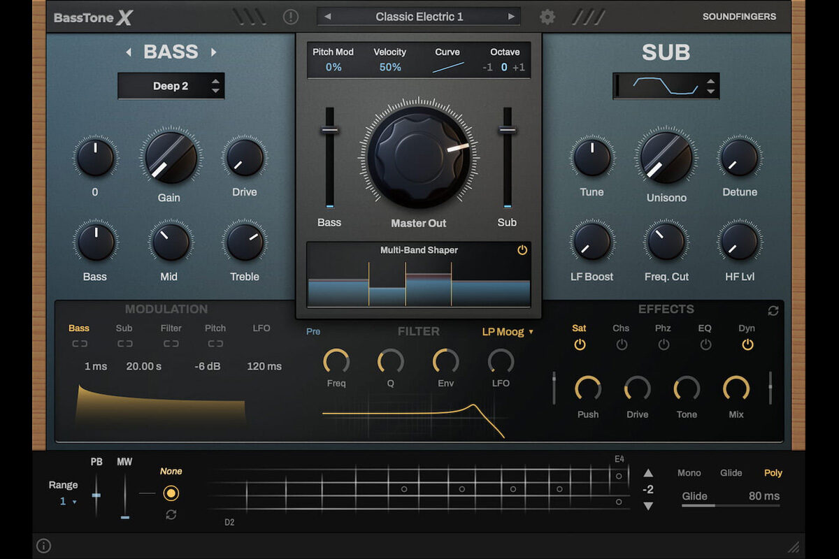
Task: Click the Freq. Cut knob
Action: click(666, 242)
